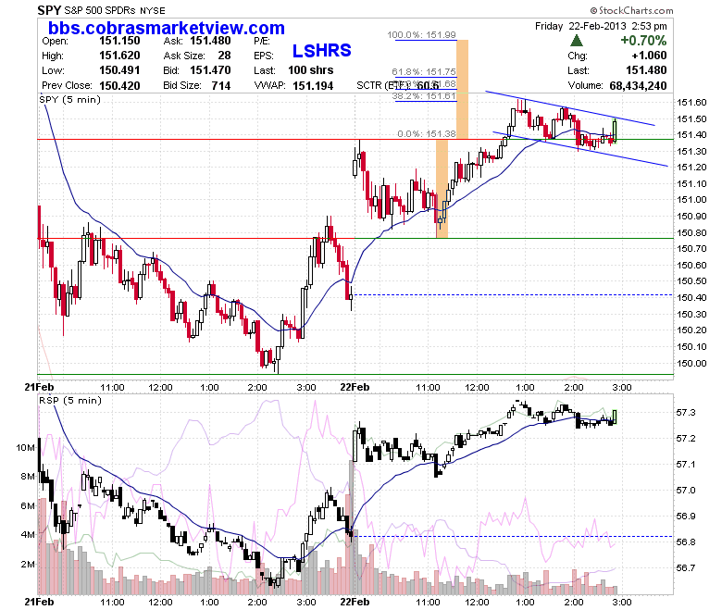
Task: Click the 150.40 price axis label
Action: point(691,297)
